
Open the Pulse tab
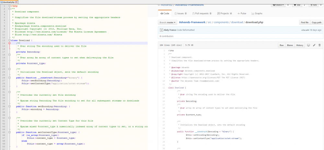242,13
